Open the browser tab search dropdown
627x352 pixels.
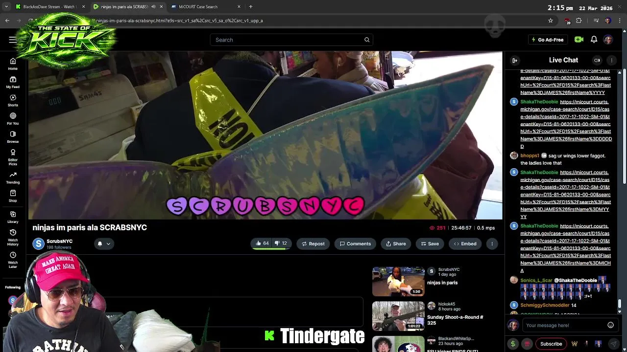pyautogui.click(x=6, y=7)
